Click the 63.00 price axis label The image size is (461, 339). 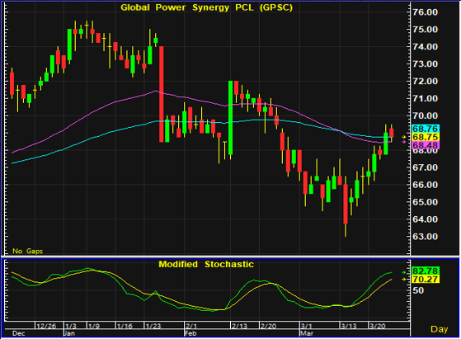coord(426,237)
